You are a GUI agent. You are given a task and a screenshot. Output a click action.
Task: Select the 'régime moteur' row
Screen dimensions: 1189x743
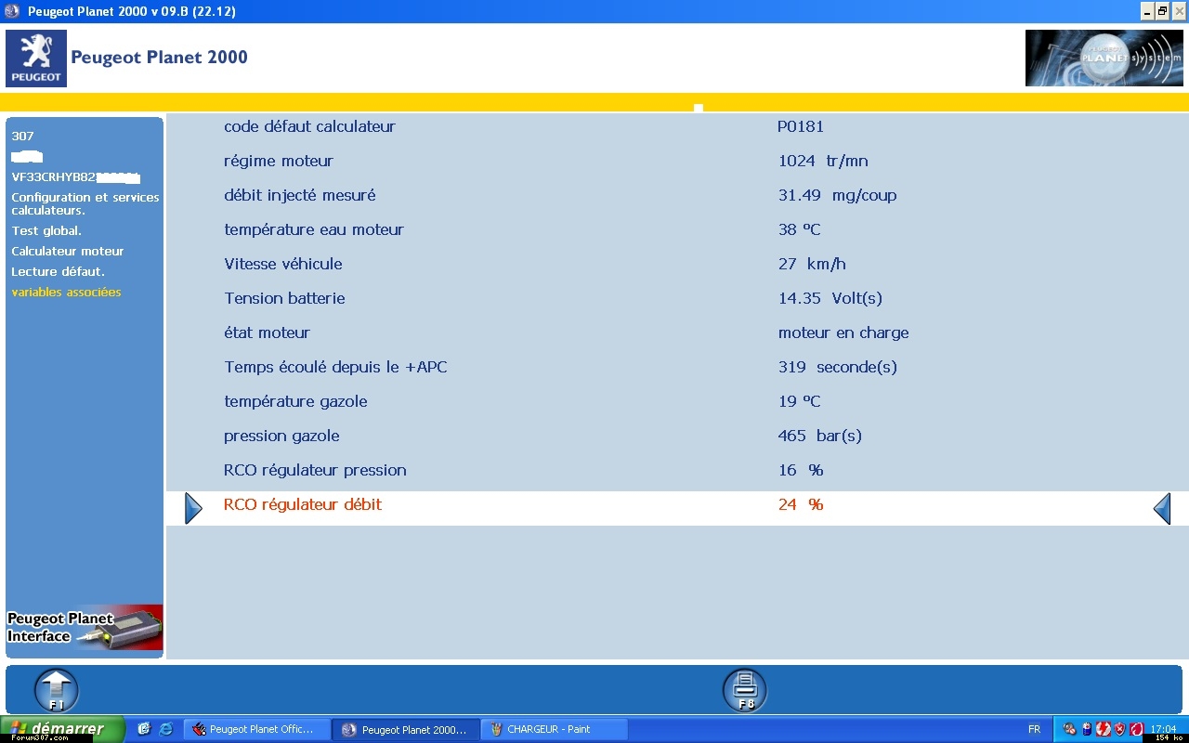(677, 161)
